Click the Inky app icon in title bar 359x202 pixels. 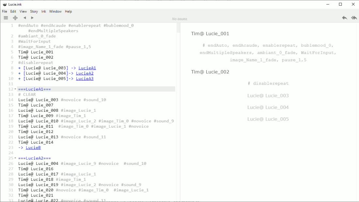tap(5, 4)
